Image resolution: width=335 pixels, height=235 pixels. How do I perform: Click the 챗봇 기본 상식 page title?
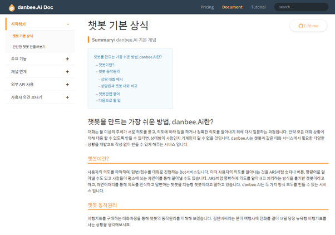pos(118,26)
